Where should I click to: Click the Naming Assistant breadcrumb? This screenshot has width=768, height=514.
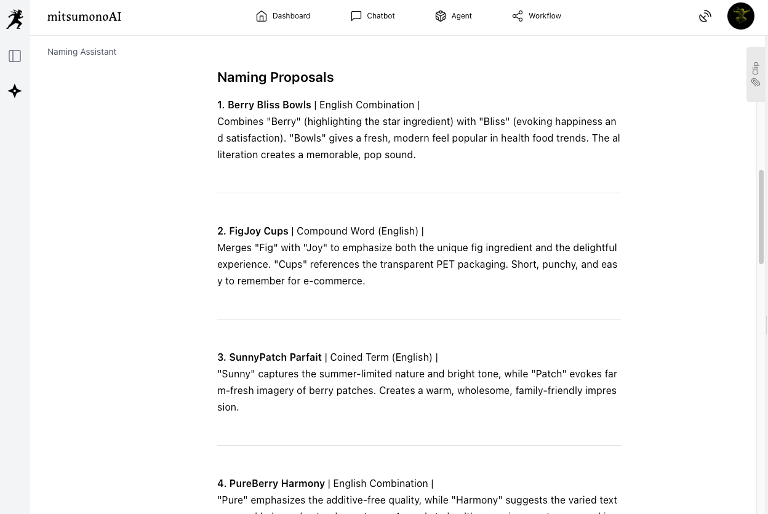(82, 52)
